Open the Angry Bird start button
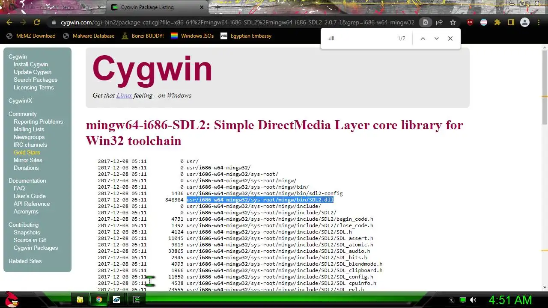This screenshot has width=548, height=308. pos(10,299)
